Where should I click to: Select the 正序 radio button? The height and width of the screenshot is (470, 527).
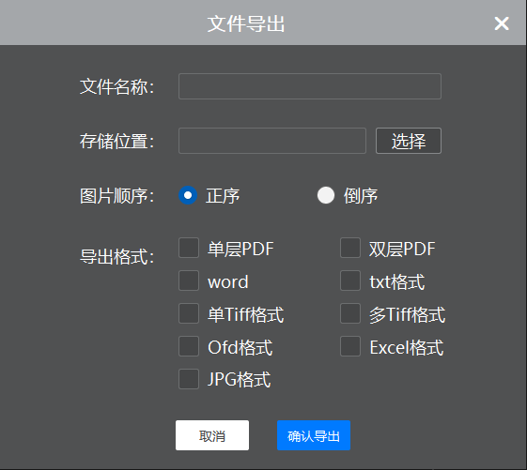188,195
